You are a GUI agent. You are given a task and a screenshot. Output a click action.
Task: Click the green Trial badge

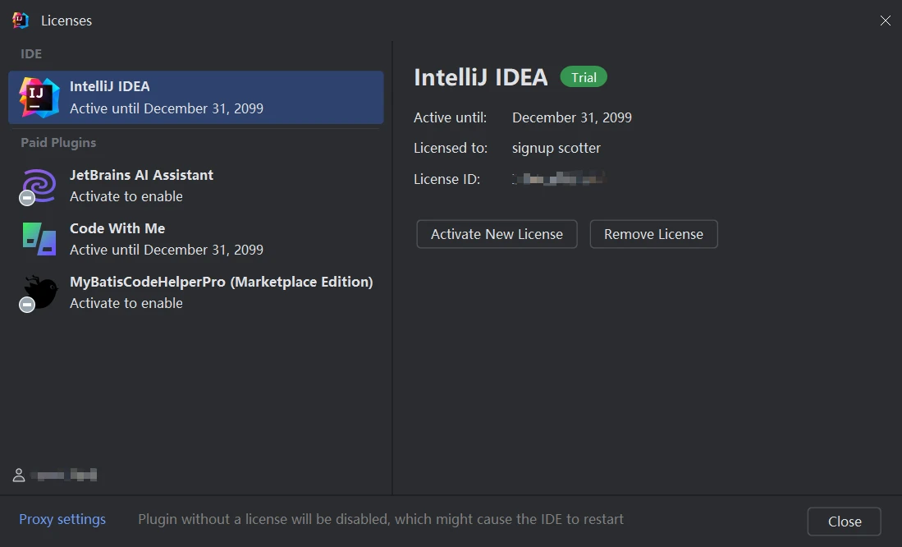[584, 77]
